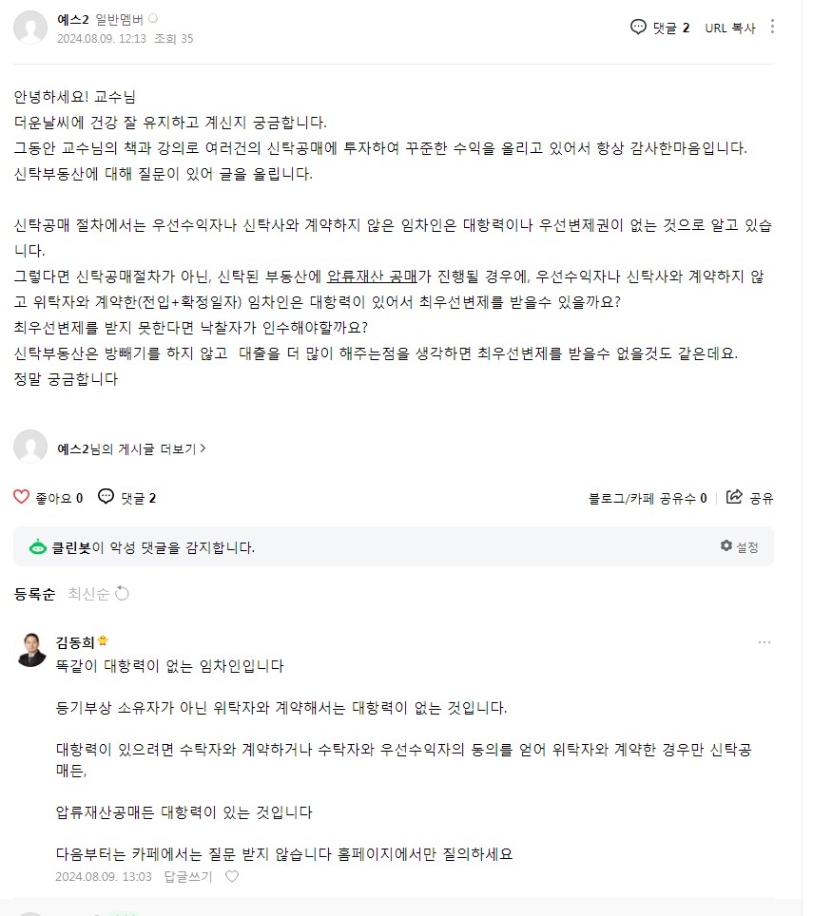The image size is (813, 916).
Task: Click commenter name 김동희
Action: [76, 641]
